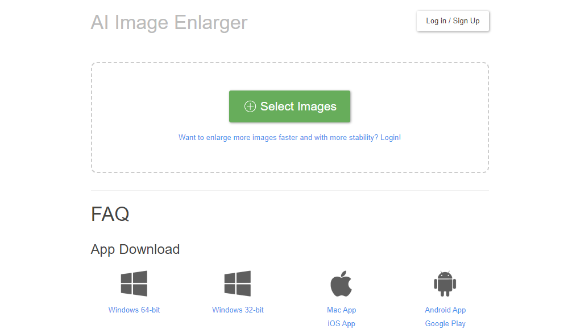Click the Android robot icon
Viewport: 568px width, 333px height.
click(445, 283)
